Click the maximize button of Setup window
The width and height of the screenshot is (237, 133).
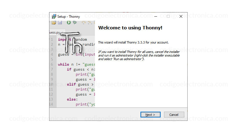[x=168, y=16]
